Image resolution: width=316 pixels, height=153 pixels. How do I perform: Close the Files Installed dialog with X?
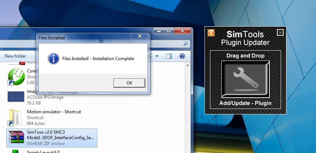[139, 36]
